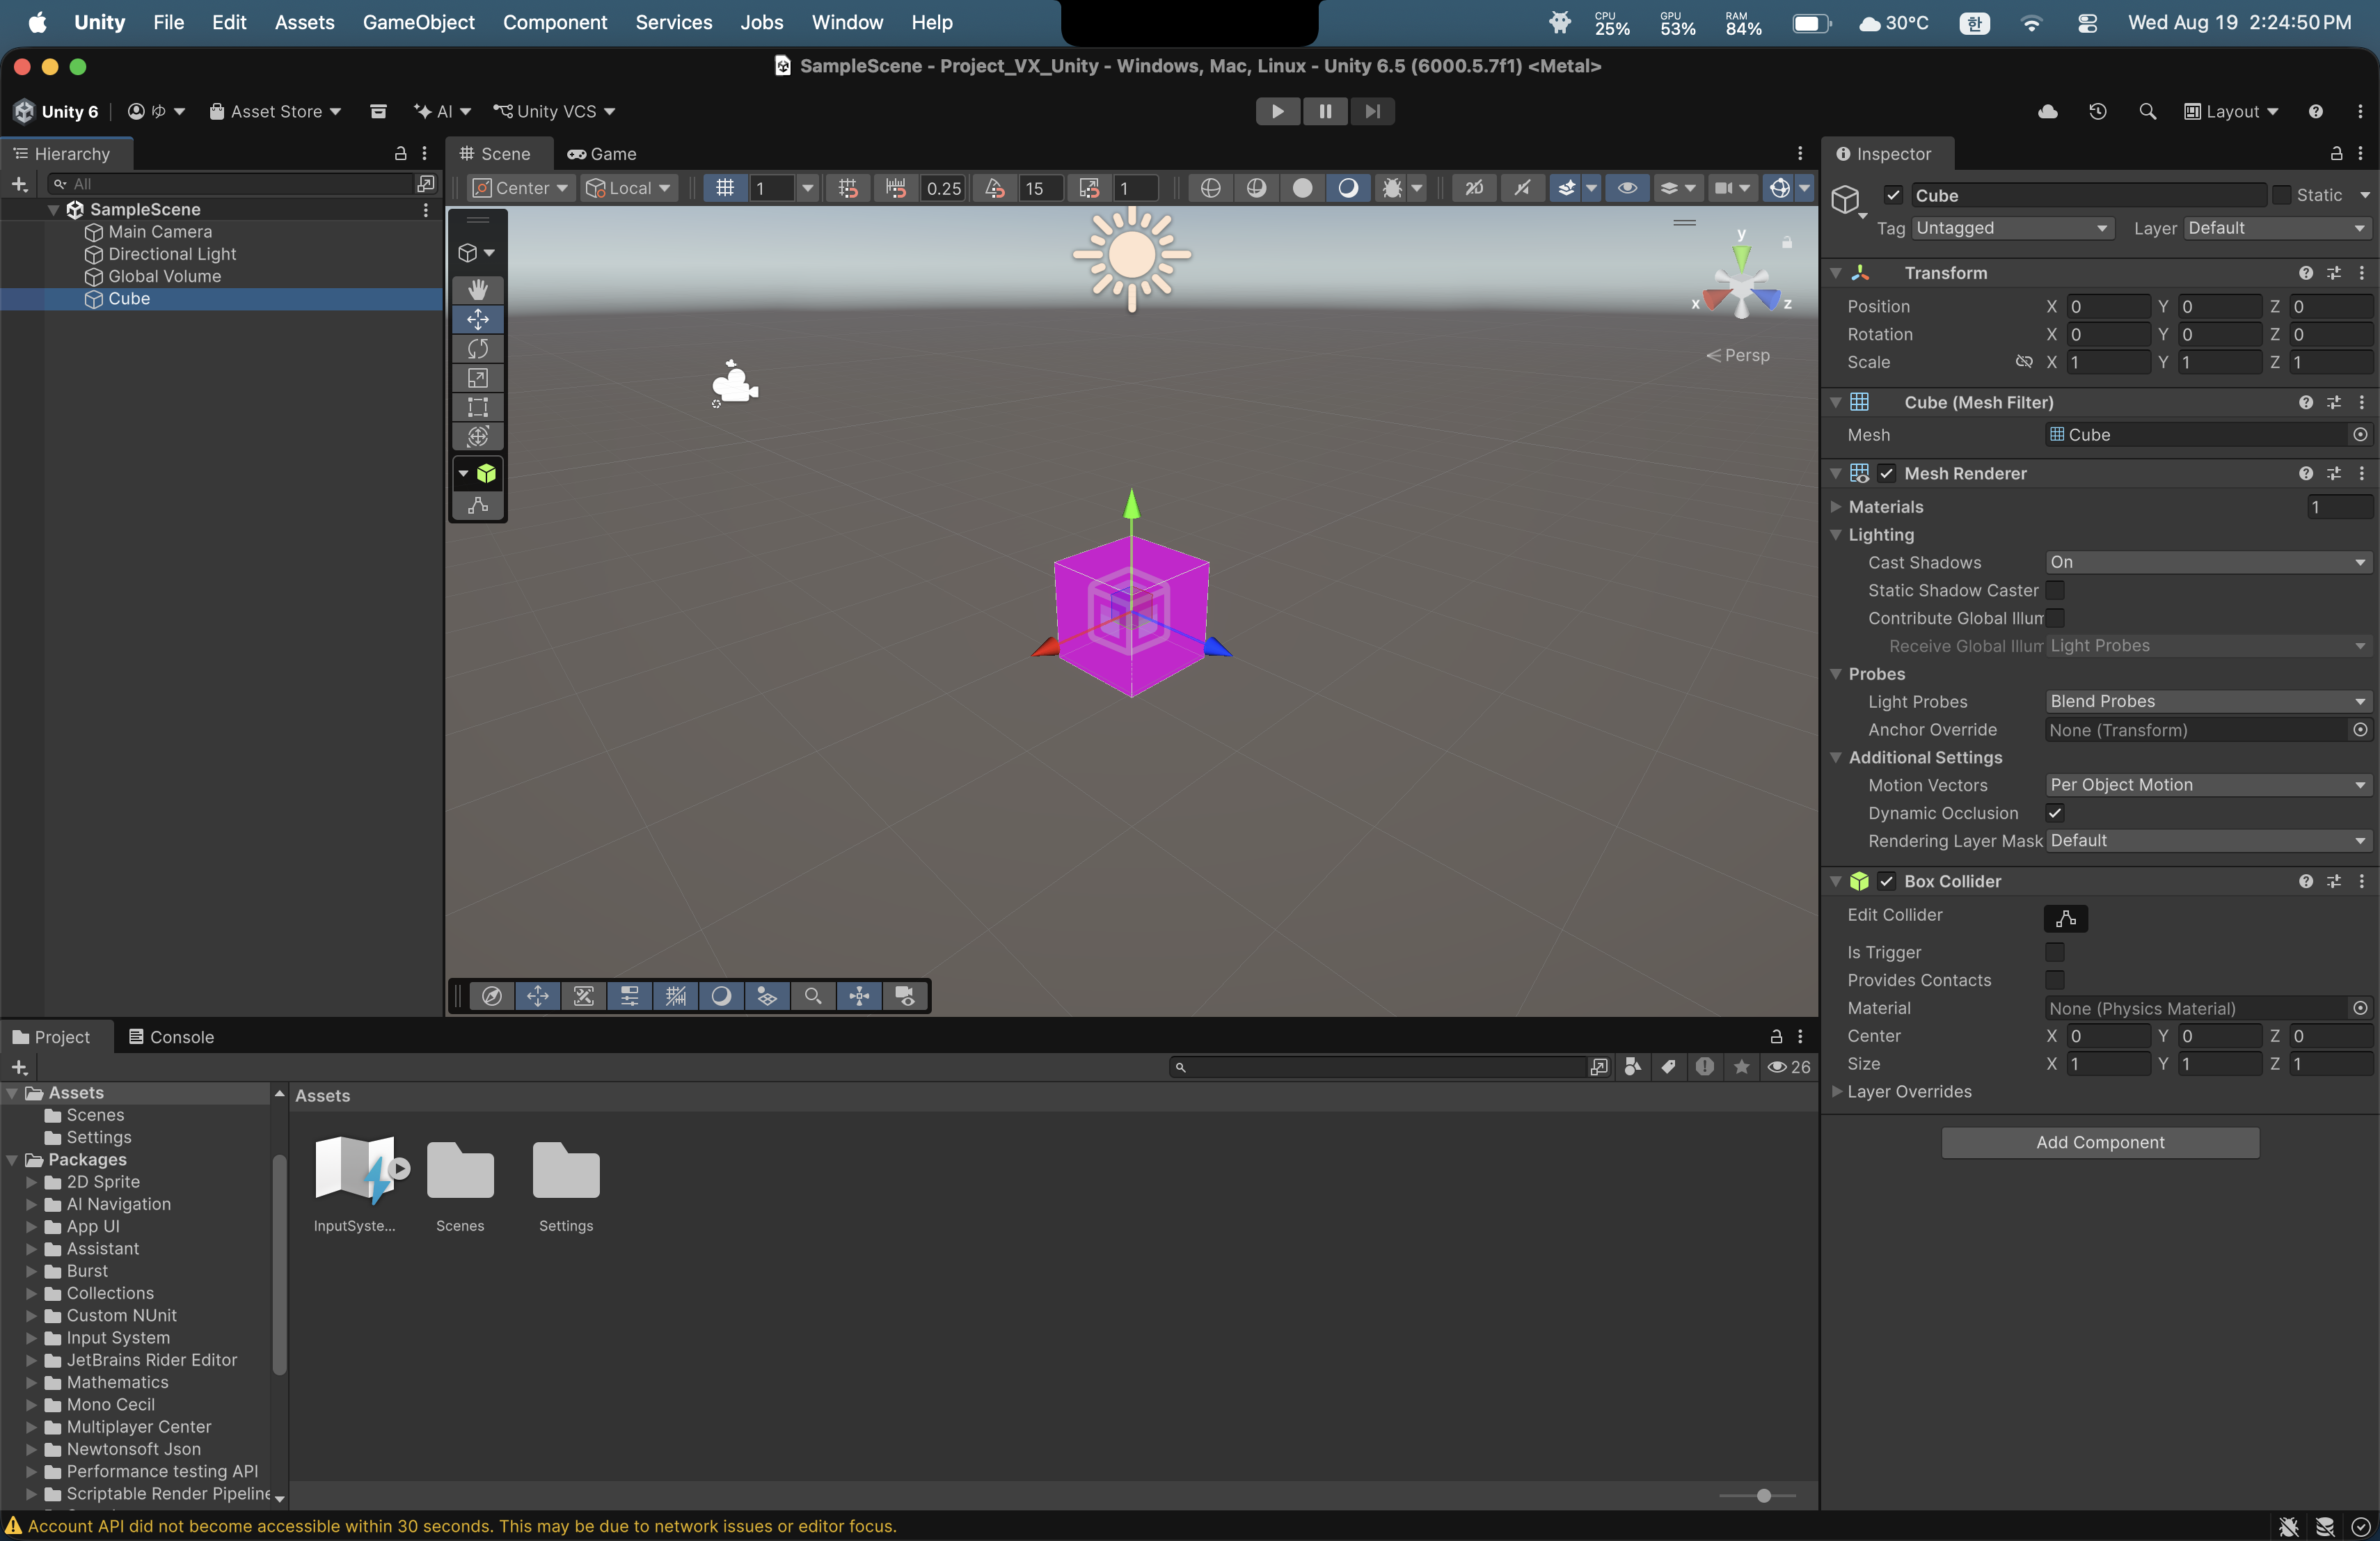Select the Move tool in Scene toolbar
The height and width of the screenshot is (1541, 2380).
(478, 319)
